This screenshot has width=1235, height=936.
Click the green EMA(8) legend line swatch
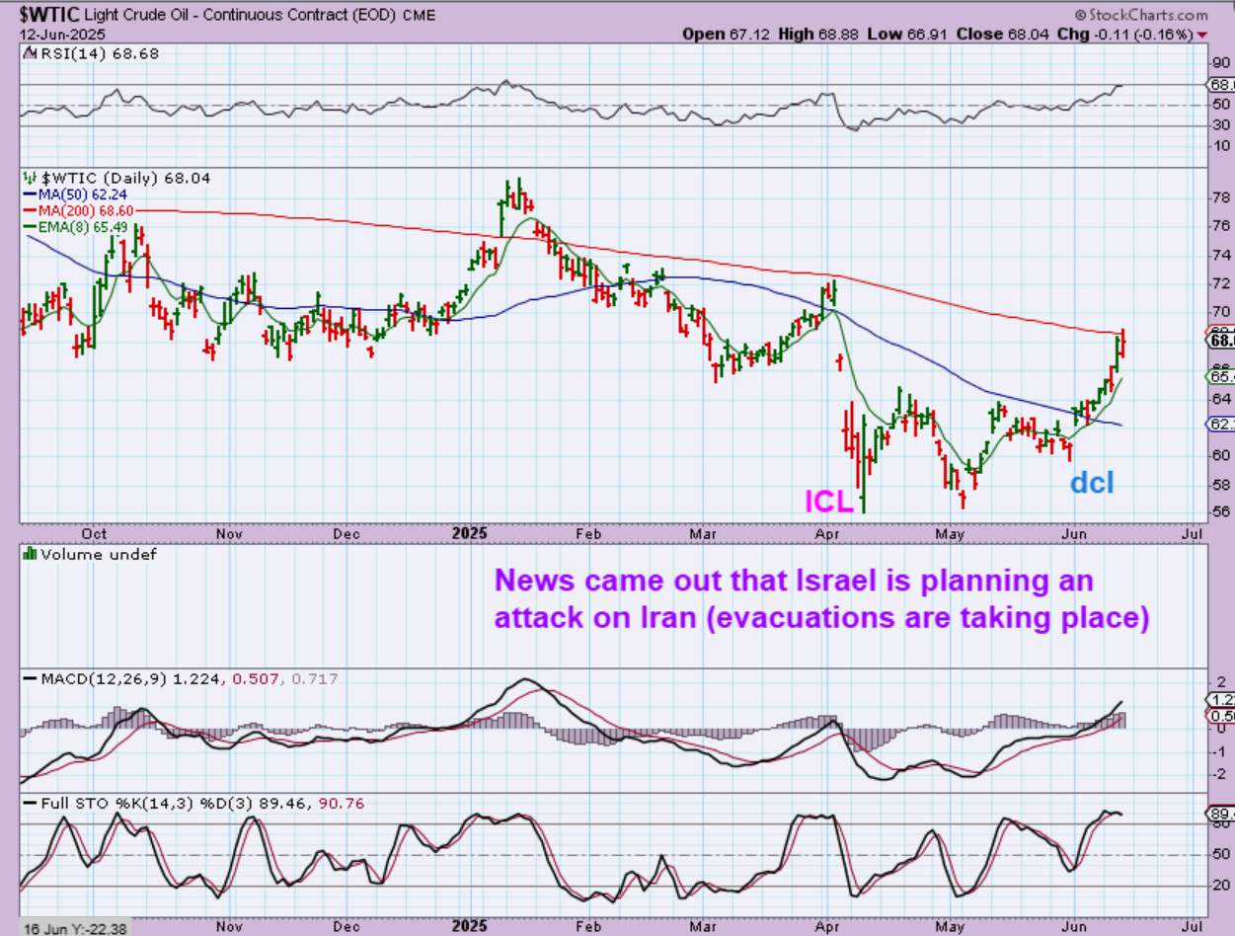(x=30, y=226)
